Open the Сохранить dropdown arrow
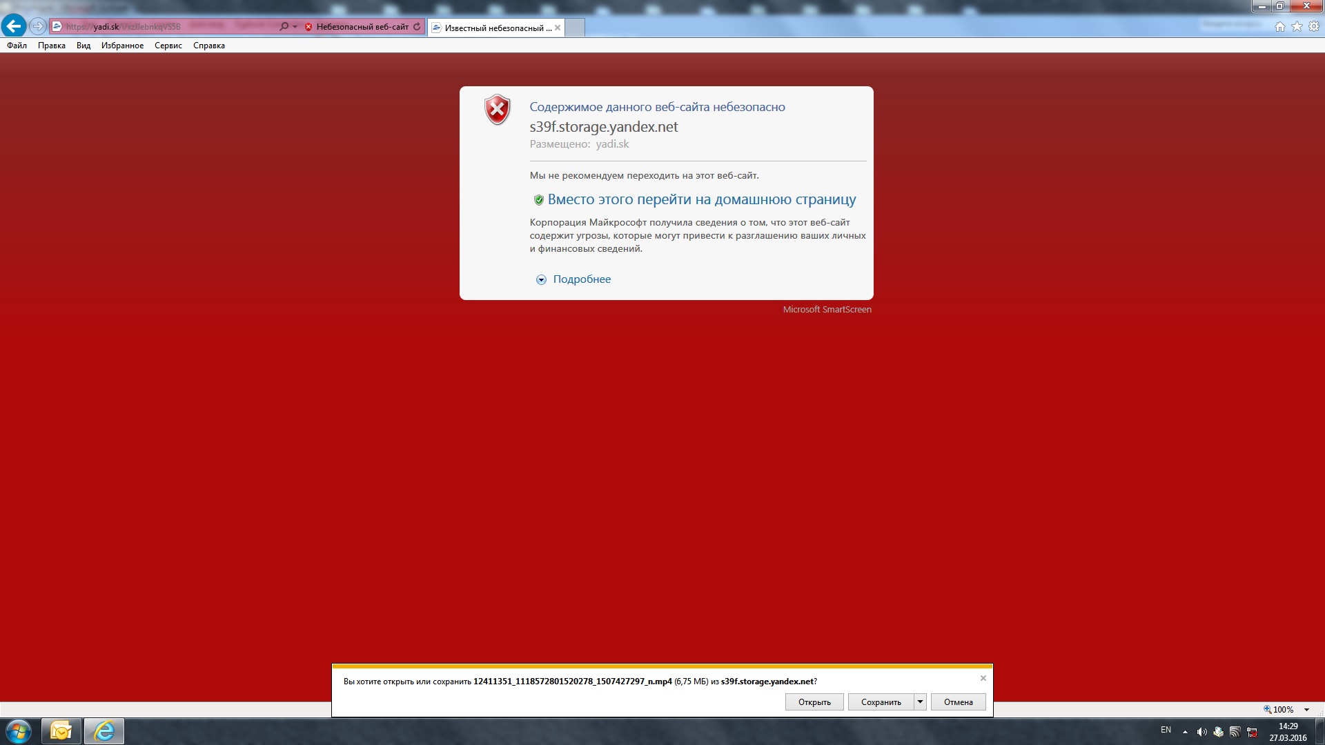The height and width of the screenshot is (745, 1325). point(920,702)
